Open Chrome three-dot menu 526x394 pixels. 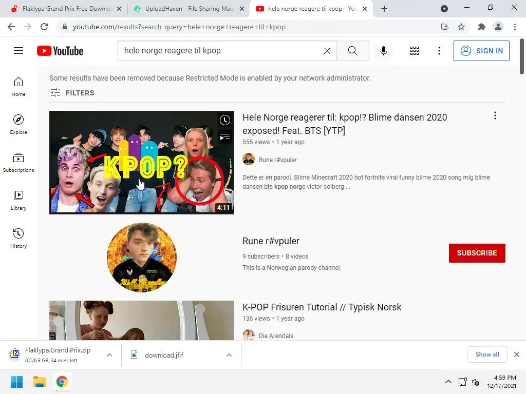(x=515, y=27)
